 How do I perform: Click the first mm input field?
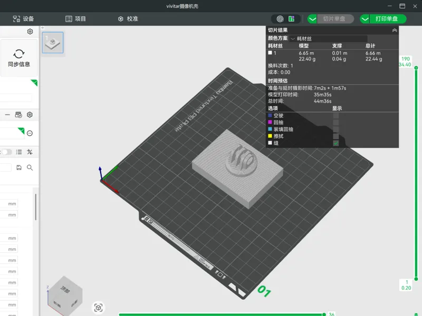(x=9, y=204)
